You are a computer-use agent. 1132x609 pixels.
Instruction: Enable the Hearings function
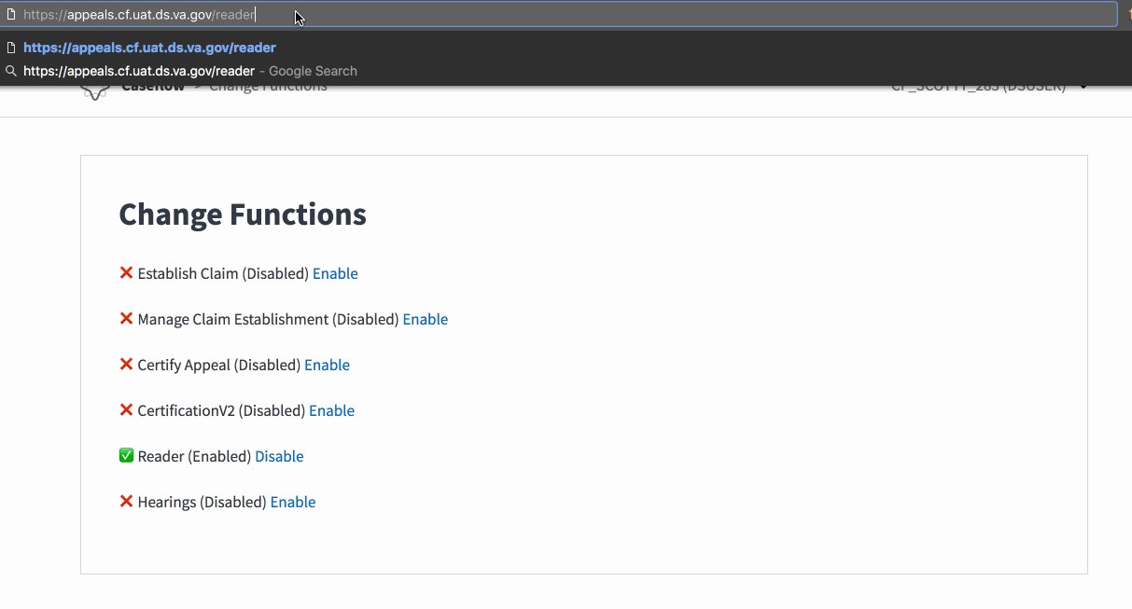click(293, 502)
